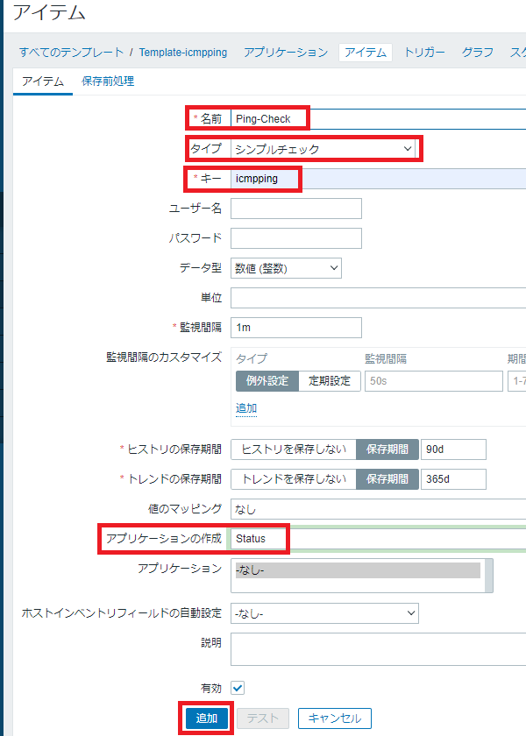Toggle the 有効 checkbox
526x736 pixels.
tap(238, 688)
